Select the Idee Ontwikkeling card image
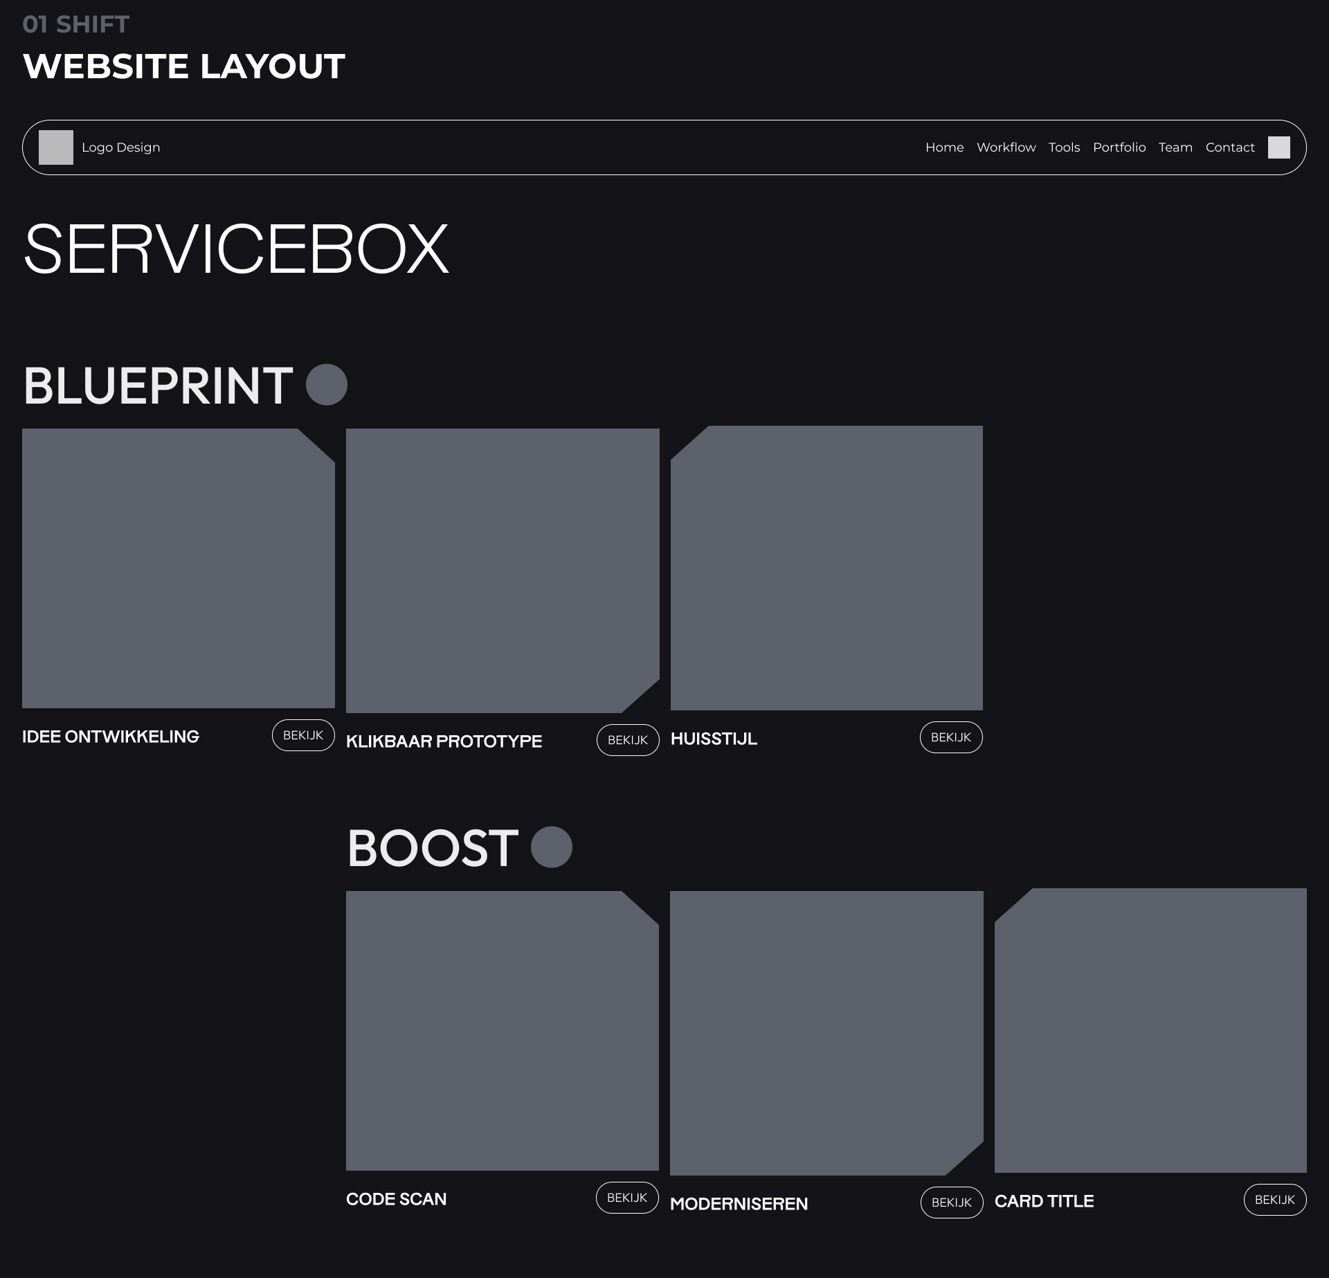 click(179, 568)
